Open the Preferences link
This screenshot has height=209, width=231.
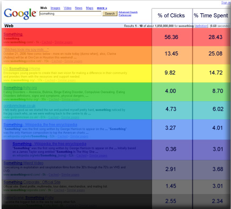[125, 15]
